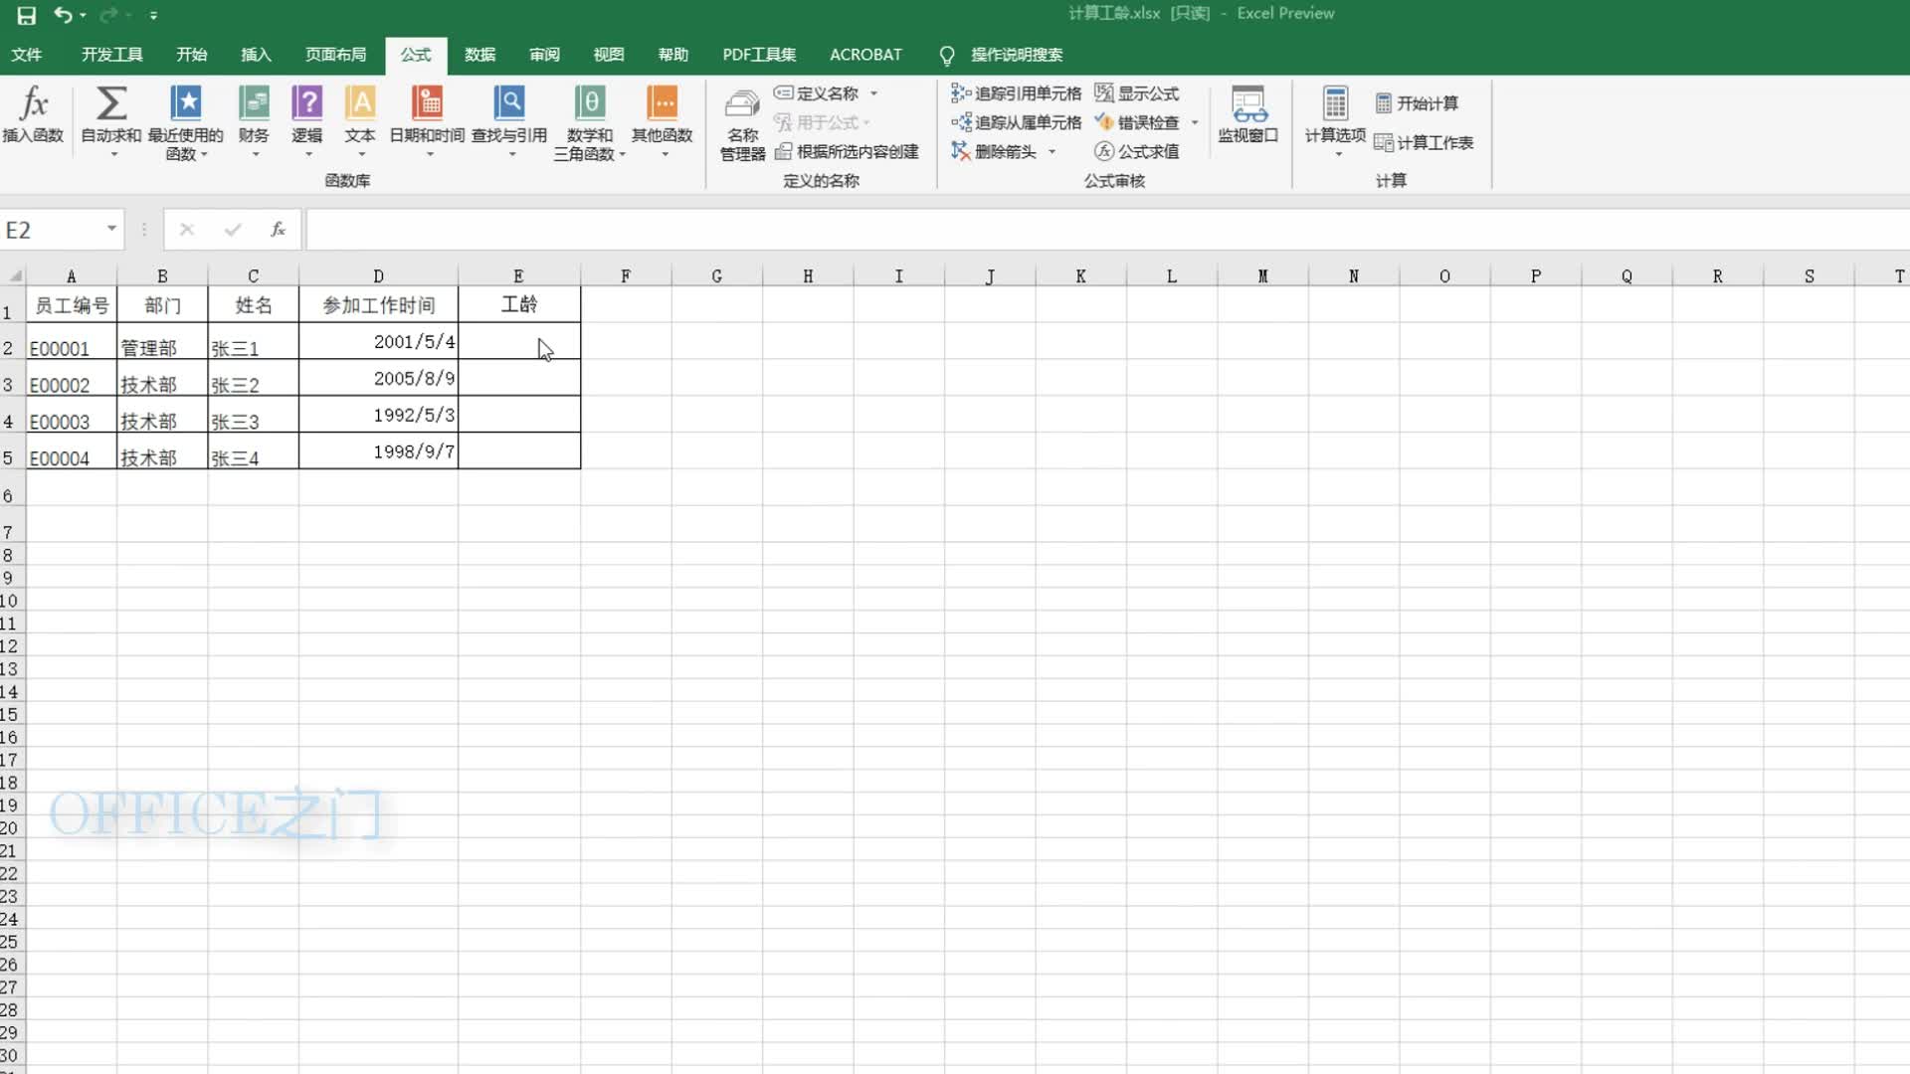Switch to the Developer (开发工具) tab
Image resolution: width=1910 pixels, height=1074 pixels.
112,55
